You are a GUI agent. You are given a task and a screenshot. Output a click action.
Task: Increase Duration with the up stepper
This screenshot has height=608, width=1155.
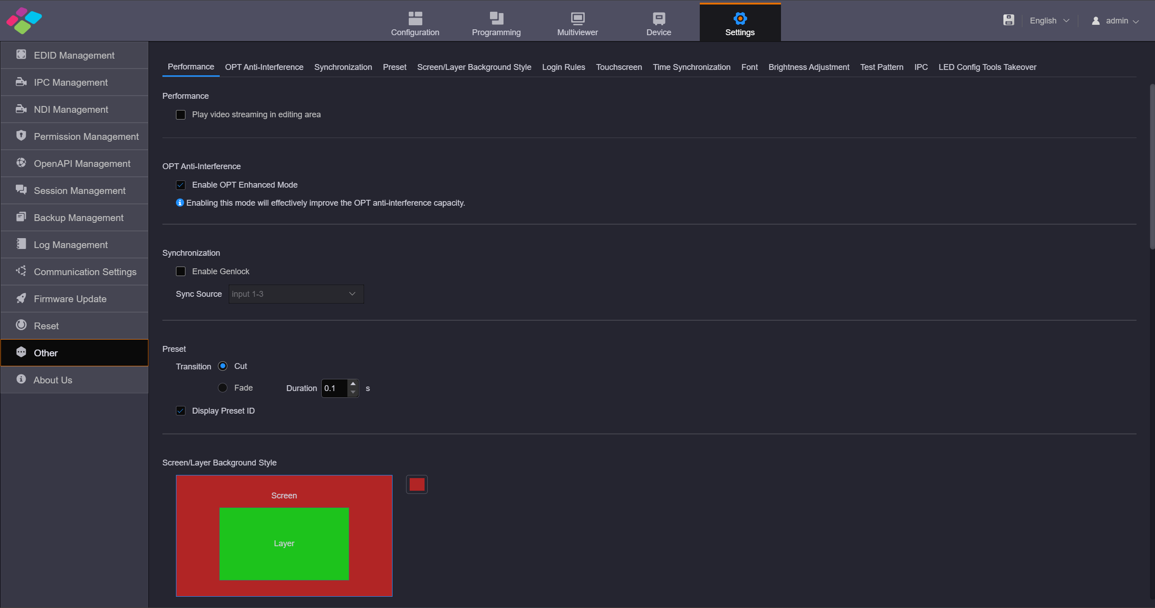(x=353, y=384)
